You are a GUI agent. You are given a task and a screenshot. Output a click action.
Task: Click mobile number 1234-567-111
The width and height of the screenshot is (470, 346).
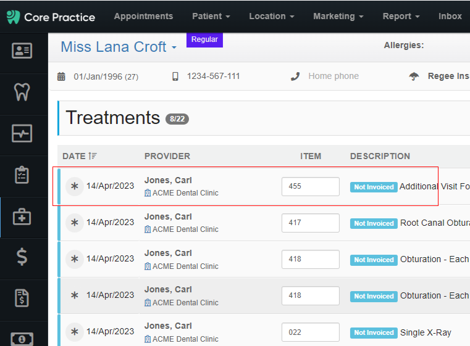[x=214, y=76]
